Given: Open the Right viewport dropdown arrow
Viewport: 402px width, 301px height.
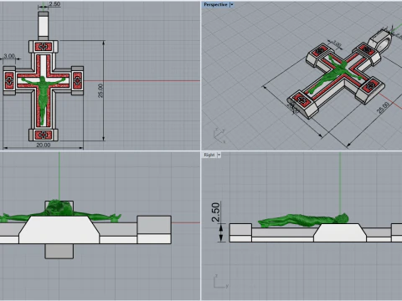Looking at the screenshot, I should coord(219,155).
